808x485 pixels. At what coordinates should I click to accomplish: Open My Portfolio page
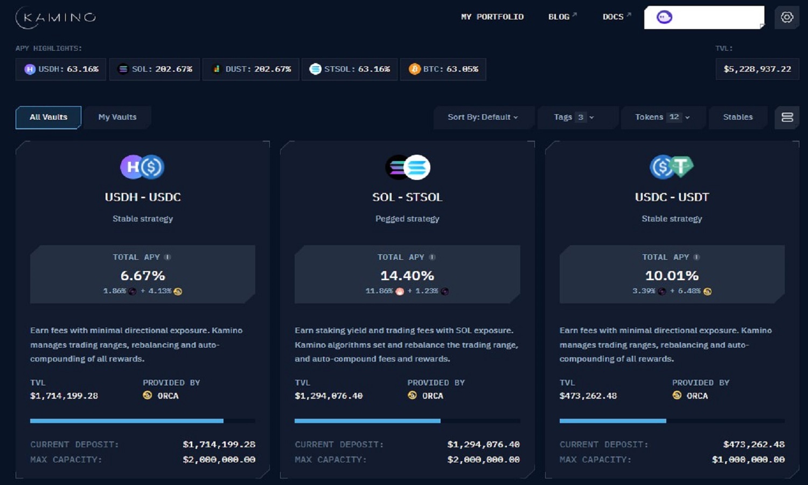point(492,17)
